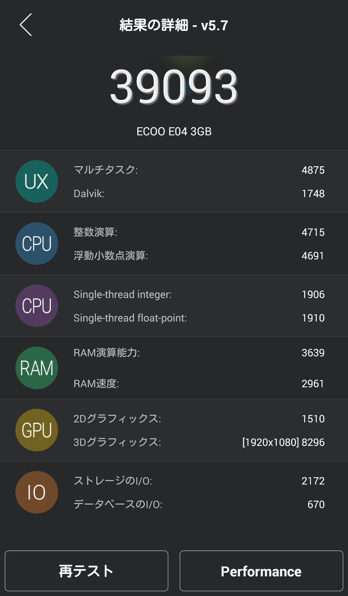This screenshot has height=596, width=348.
Task: Tap the total score 39093
Action: [174, 87]
